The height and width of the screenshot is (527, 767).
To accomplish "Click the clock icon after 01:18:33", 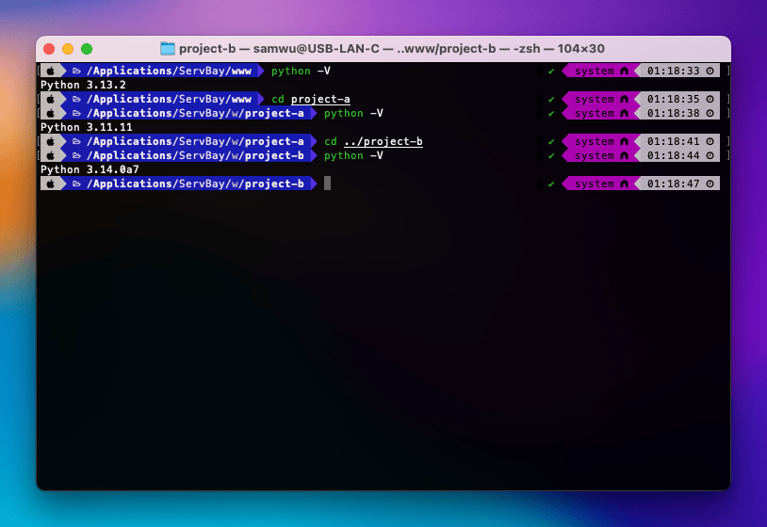I will pyautogui.click(x=710, y=71).
